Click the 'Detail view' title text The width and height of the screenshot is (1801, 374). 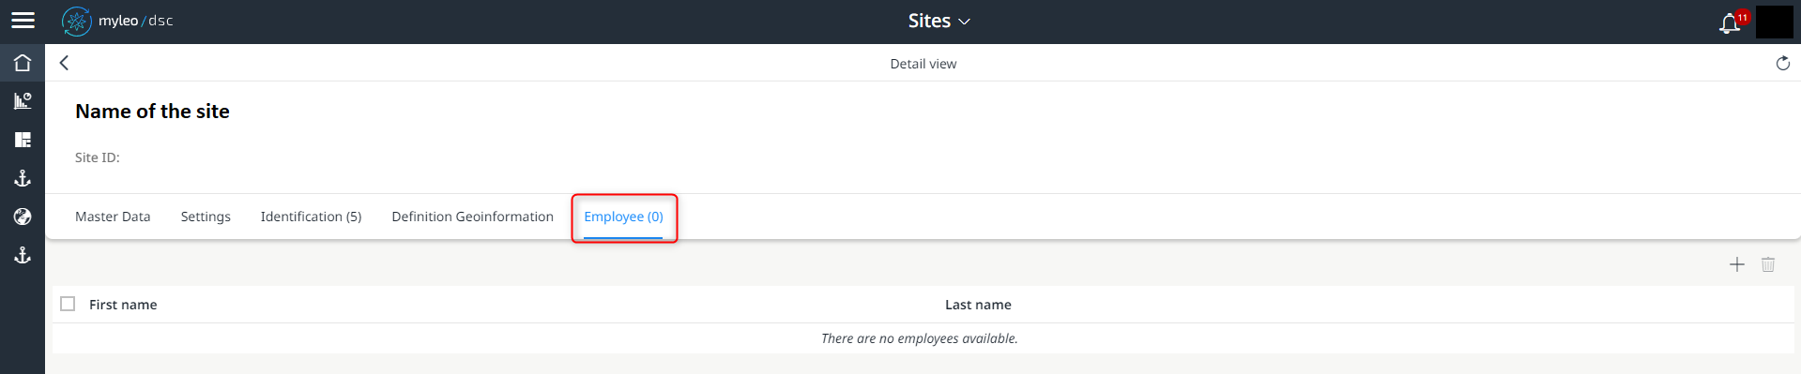(x=923, y=64)
